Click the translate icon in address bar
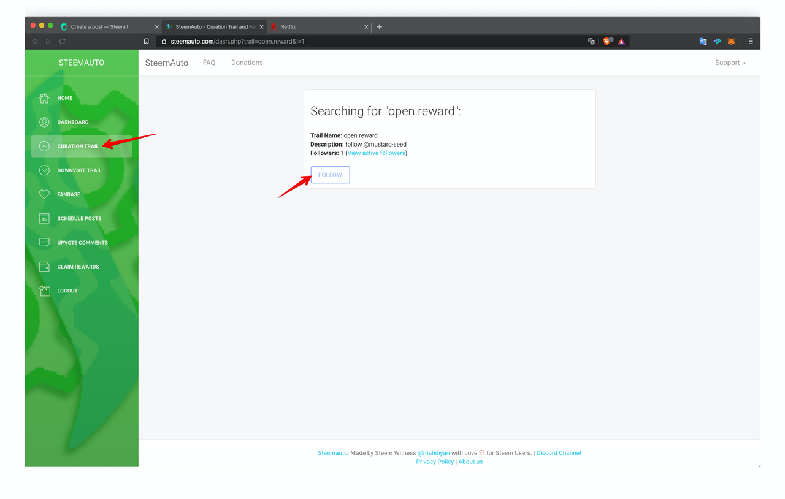 pyautogui.click(x=591, y=41)
